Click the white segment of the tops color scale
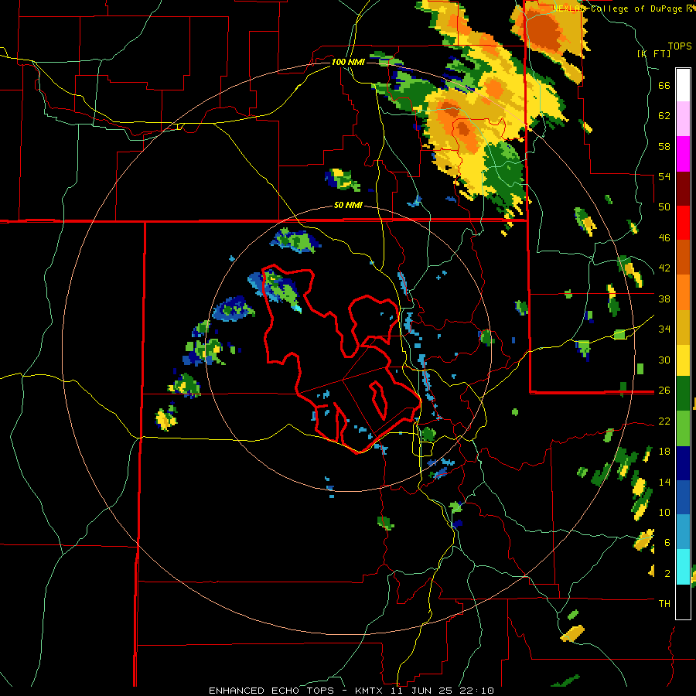Screen dimensions: 696x696 [683, 85]
